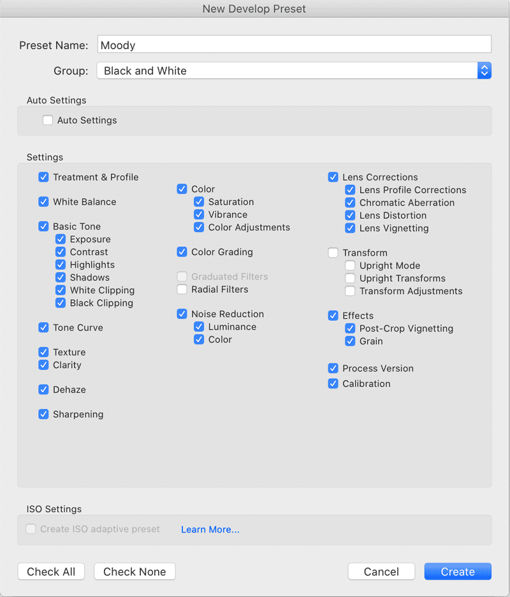Click the Check None button
The height and width of the screenshot is (597, 510).
(x=135, y=571)
